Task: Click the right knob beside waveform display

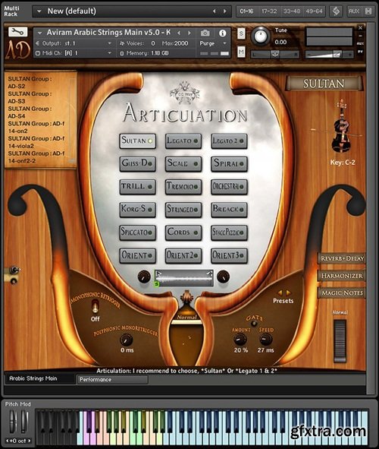Action: 223,277
